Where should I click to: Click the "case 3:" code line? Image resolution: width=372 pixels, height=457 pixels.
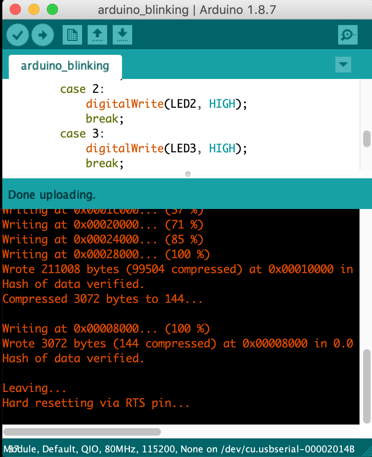coord(82,133)
